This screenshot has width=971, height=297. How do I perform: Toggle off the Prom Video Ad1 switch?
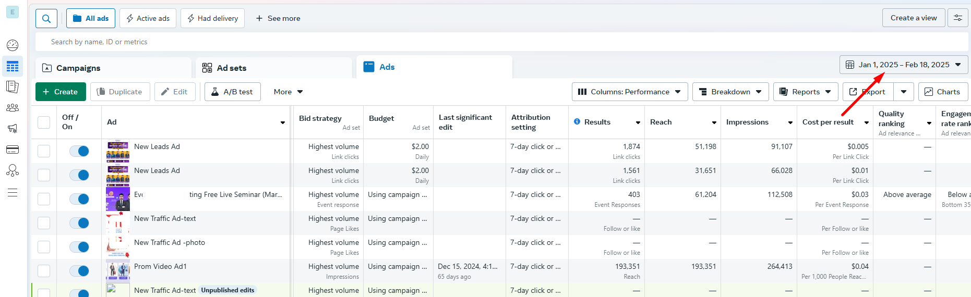tap(79, 271)
